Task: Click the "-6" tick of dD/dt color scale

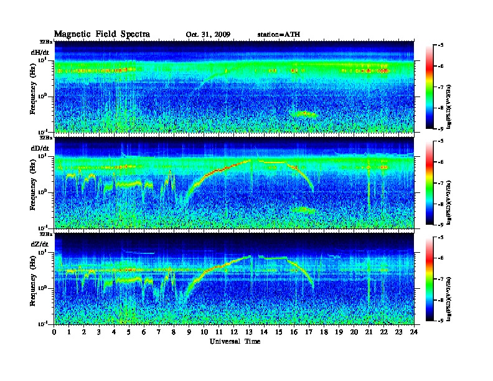Action: click(x=441, y=162)
